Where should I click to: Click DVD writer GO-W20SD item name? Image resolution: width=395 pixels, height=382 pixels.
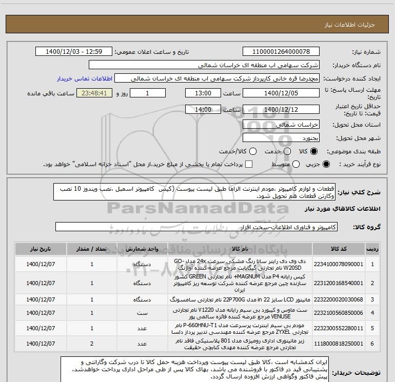coord(240,265)
